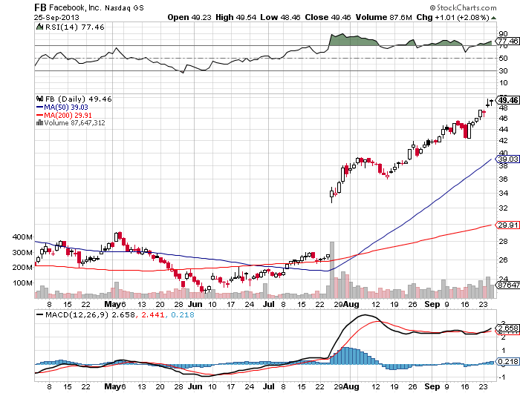Click the Volume 87,647,312 legend text
Screen dimensions: 520x393
74,123
